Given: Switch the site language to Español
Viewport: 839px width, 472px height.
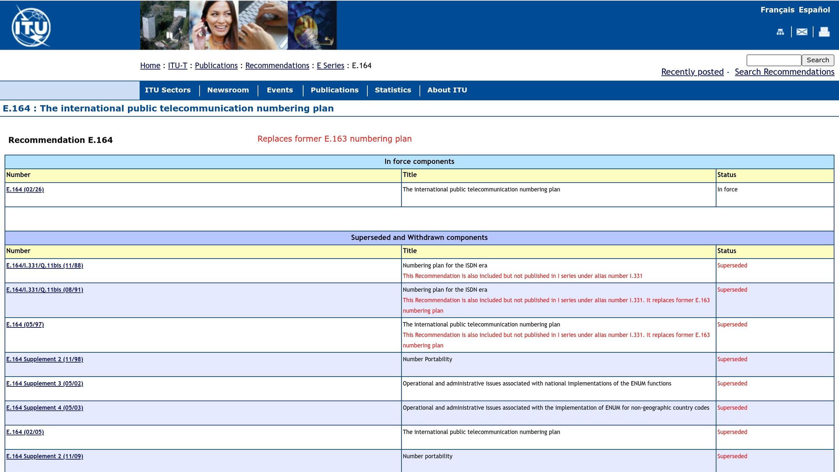Looking at the screenshot, I should coord(814,10).
